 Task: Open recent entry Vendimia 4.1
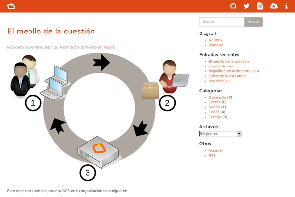point(220,81)
